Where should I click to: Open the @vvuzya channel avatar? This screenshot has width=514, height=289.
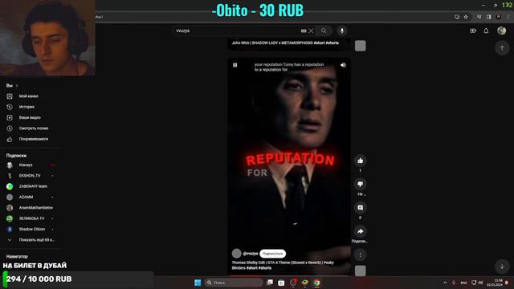[236, 254]
